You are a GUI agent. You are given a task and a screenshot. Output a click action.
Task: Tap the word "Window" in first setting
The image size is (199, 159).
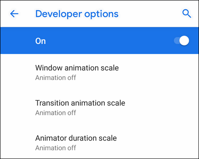point(49,68)
